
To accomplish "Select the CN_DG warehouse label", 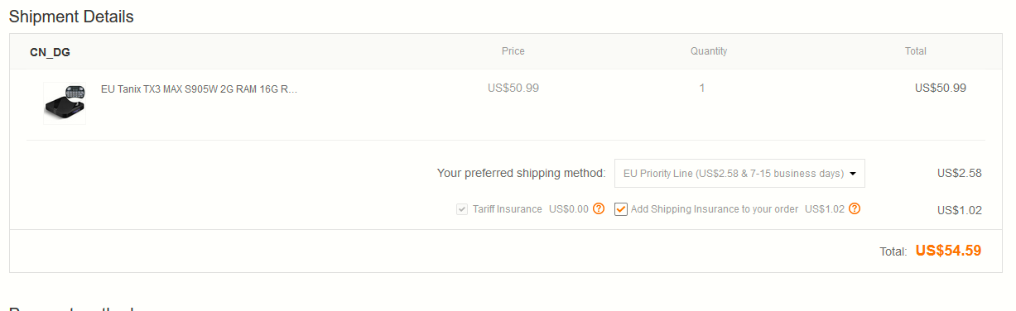I will (x=50, y=52).
